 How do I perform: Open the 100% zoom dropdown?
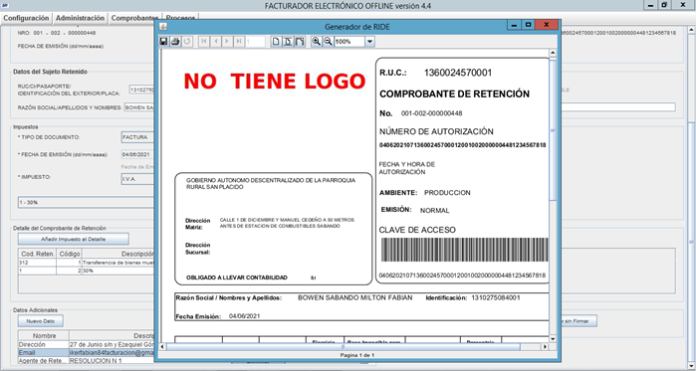click(x=369, y=42)
